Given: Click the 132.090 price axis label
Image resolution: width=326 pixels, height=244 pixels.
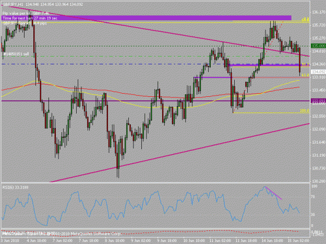Looking at the screenshot, I should [318, 129].
